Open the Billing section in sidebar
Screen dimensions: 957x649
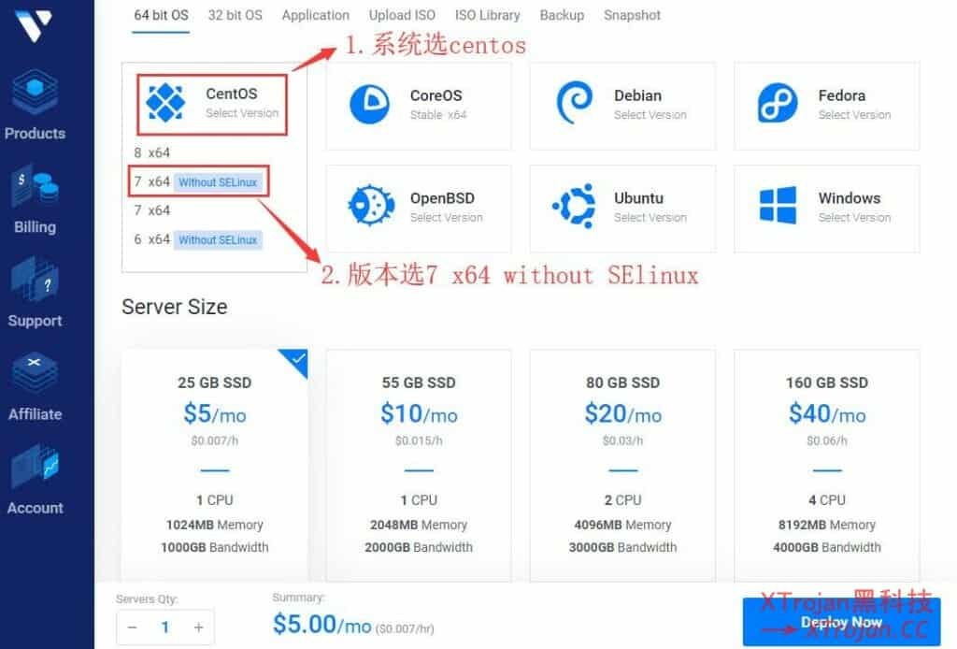(35, 196)
